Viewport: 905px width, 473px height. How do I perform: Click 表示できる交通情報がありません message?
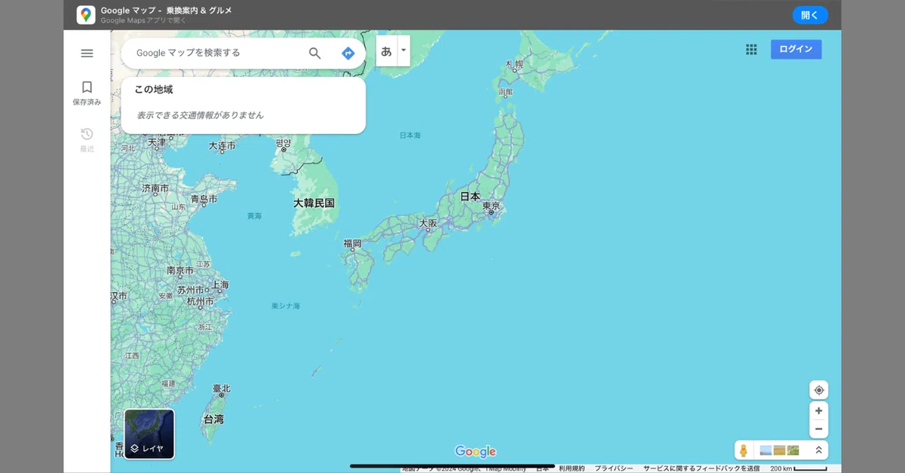(200, 115)
